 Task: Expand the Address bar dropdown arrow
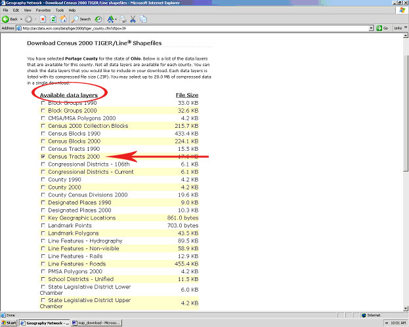click(x=372, y=28)
